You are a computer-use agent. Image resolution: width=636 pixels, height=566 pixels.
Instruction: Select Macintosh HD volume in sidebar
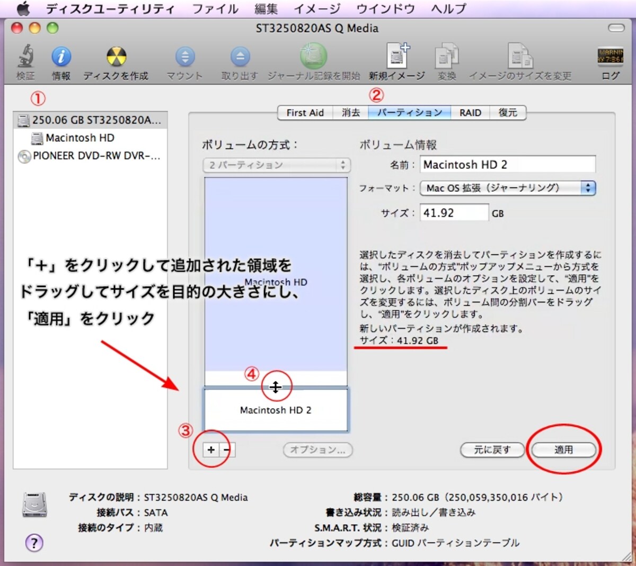tap(90, 138)
